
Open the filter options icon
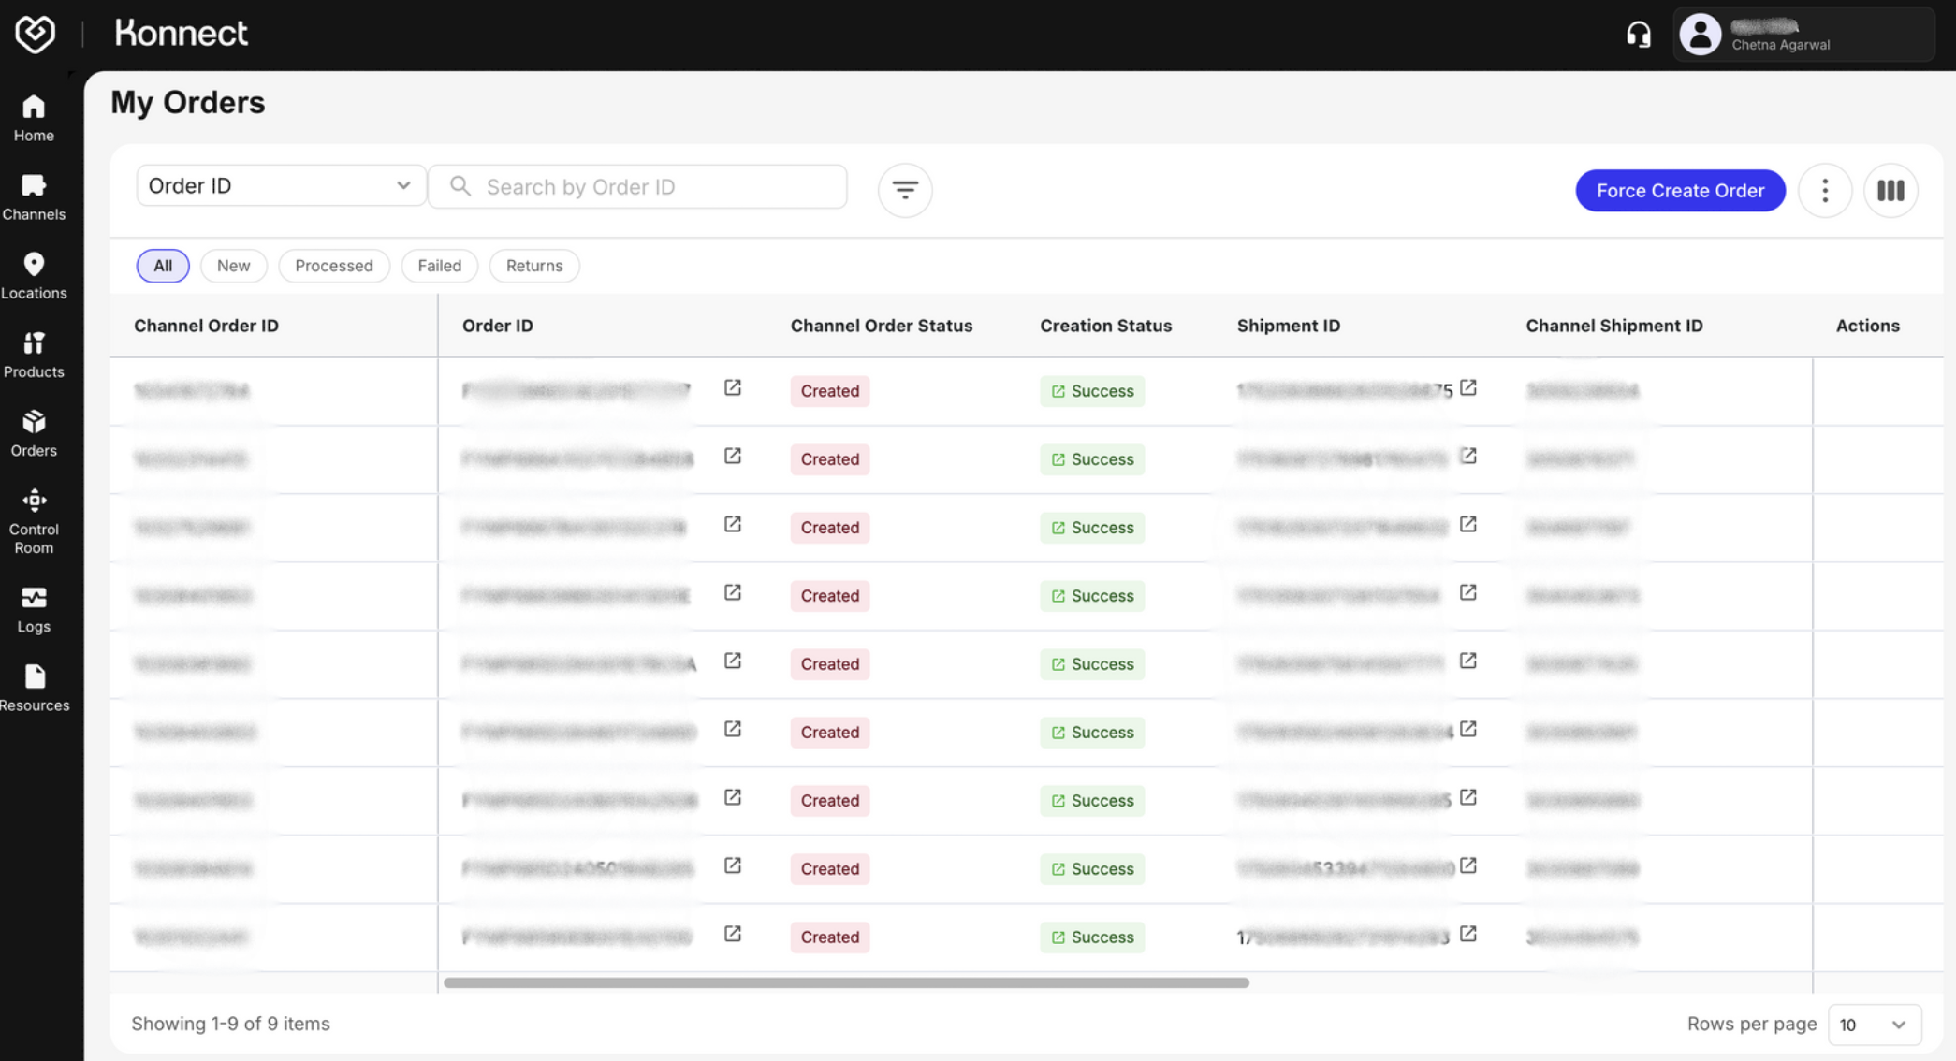pos(904,190)
